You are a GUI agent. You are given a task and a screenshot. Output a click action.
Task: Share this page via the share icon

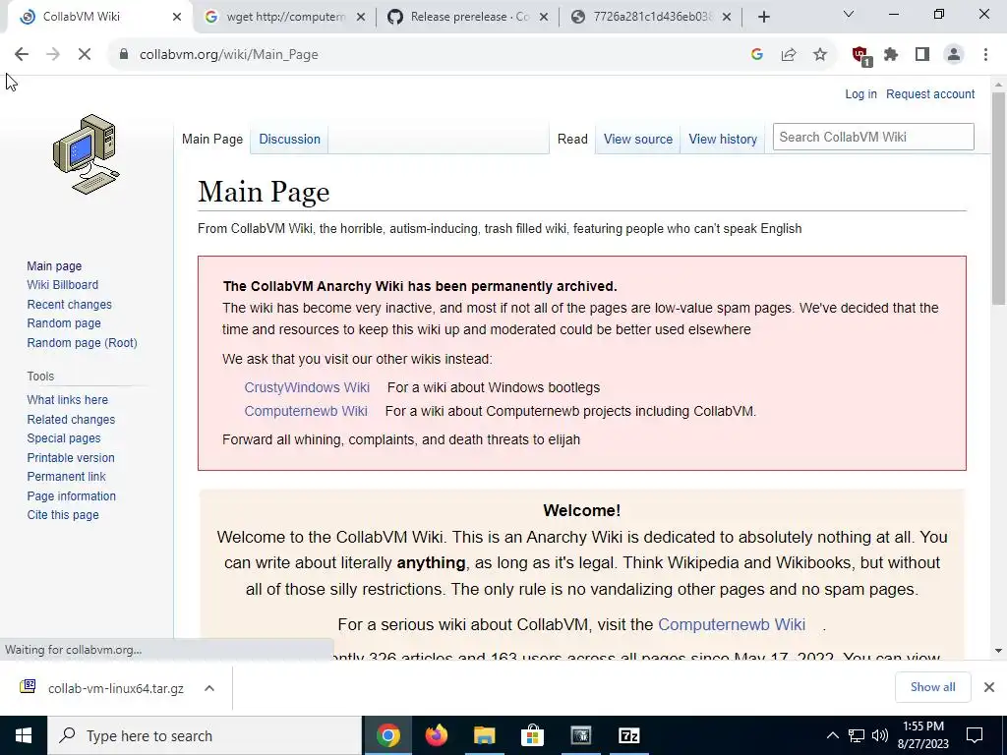[x=789, y=55]
